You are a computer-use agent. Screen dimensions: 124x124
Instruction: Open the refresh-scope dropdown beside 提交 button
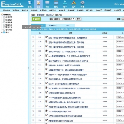click(62, 19)
